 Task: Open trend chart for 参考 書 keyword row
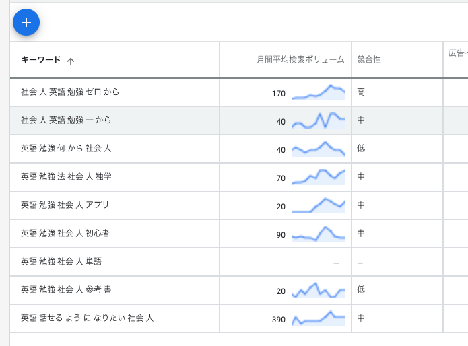pos(319,290)
